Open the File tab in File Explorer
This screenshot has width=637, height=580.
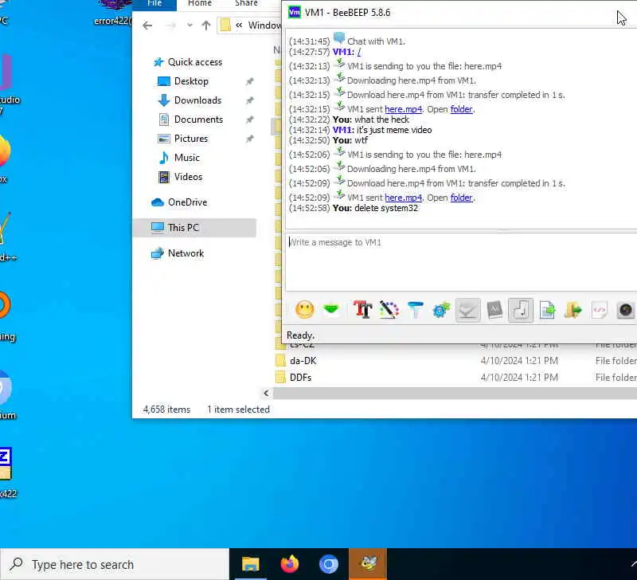click(x=154, y=4)
